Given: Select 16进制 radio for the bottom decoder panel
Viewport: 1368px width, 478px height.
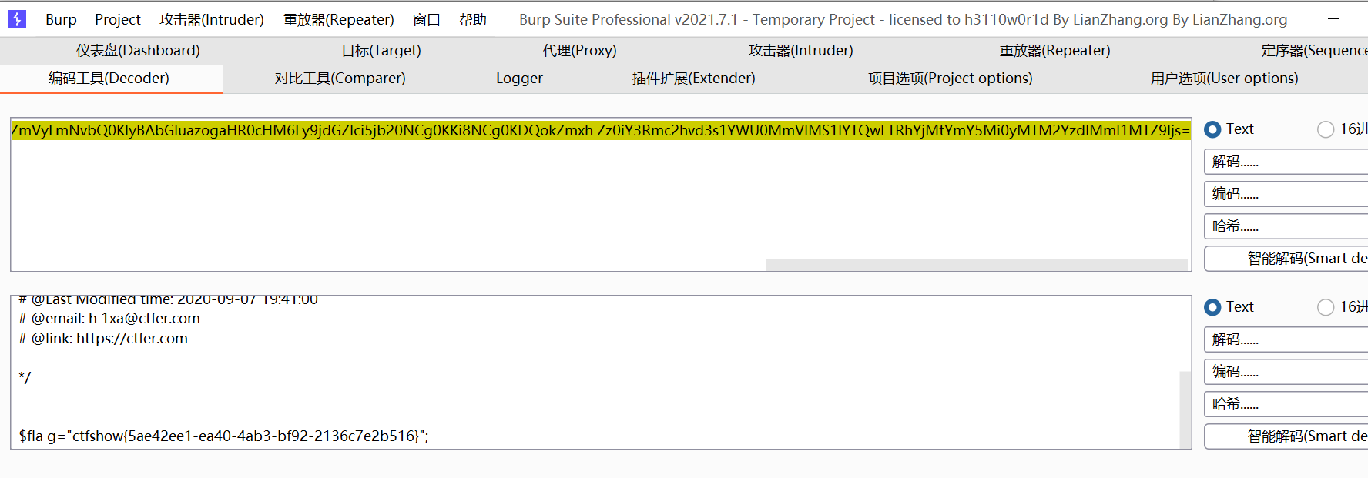Looking at the screenshot, I should click(x=1326, y=307).
